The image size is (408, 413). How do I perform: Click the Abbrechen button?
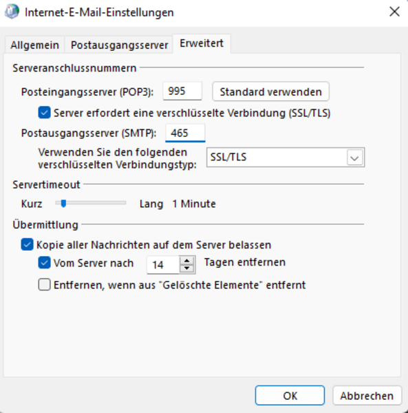[367, 395]
